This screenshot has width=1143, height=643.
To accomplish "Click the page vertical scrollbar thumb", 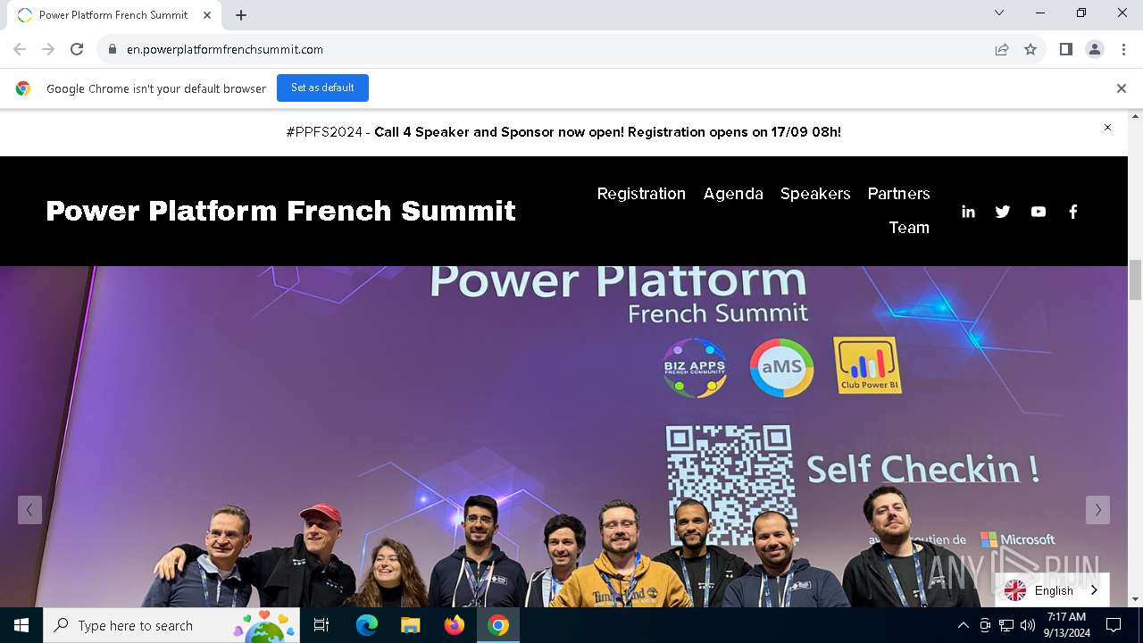I will pyautogui.click(x=1135, y=280).
